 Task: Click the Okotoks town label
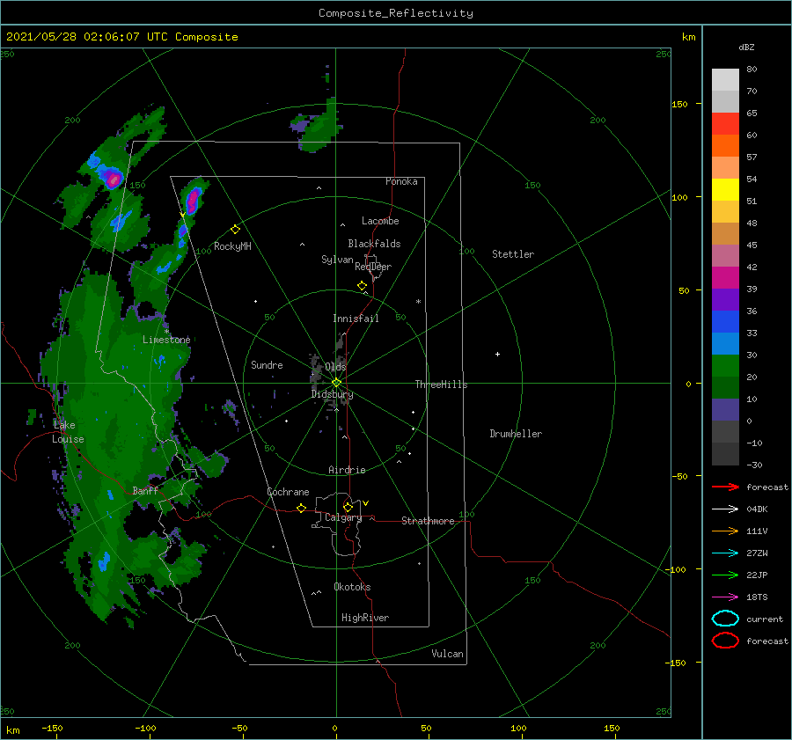pos(352,587)
